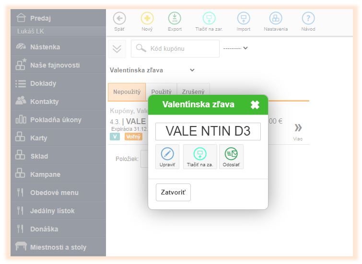This screenshot has height=264, width=362.
Task: Click the VALE NTIN D3 code field
Action: (208, 131)
